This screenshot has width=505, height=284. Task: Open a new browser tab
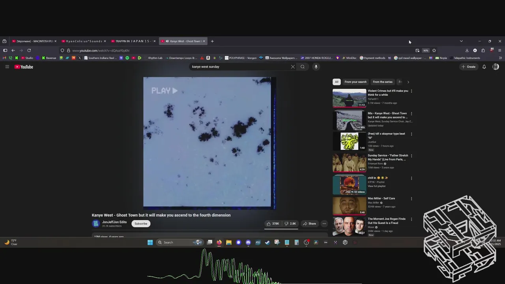tap(212, 41)
